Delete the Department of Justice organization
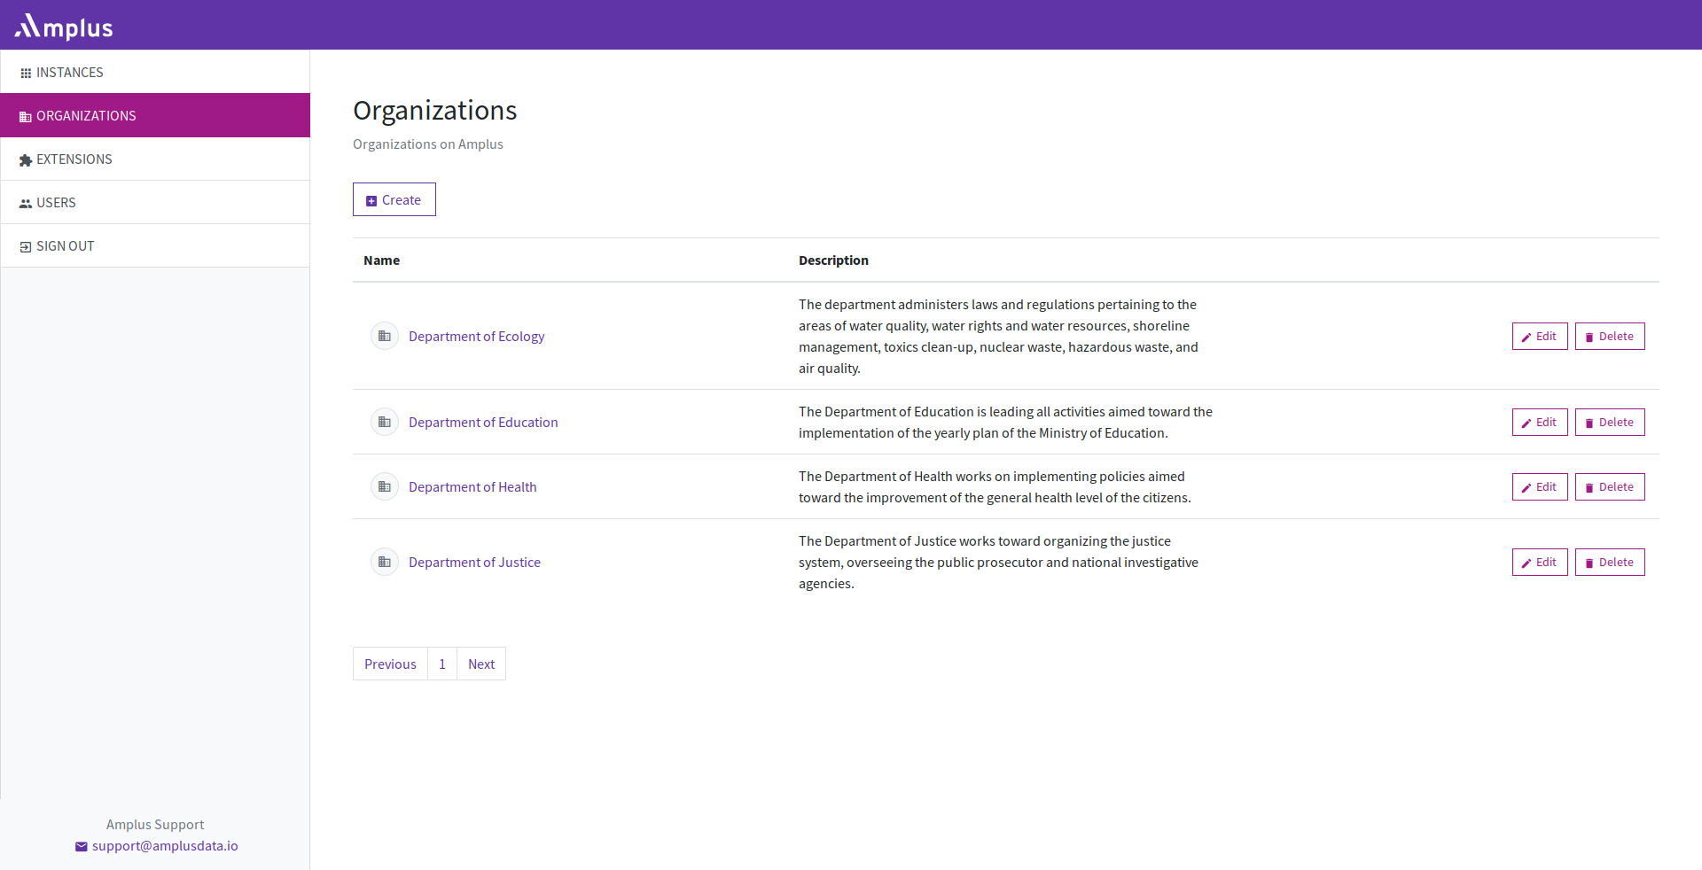1702x870 pixels. click(1610, 562)
